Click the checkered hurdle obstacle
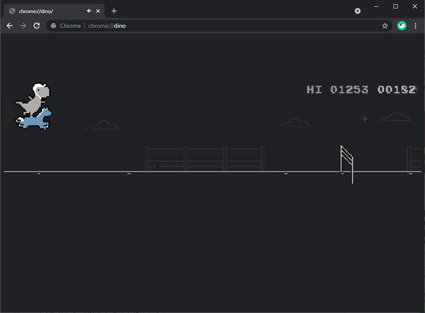This screenshot has width=425, height=313. click(x=346, y=164)
